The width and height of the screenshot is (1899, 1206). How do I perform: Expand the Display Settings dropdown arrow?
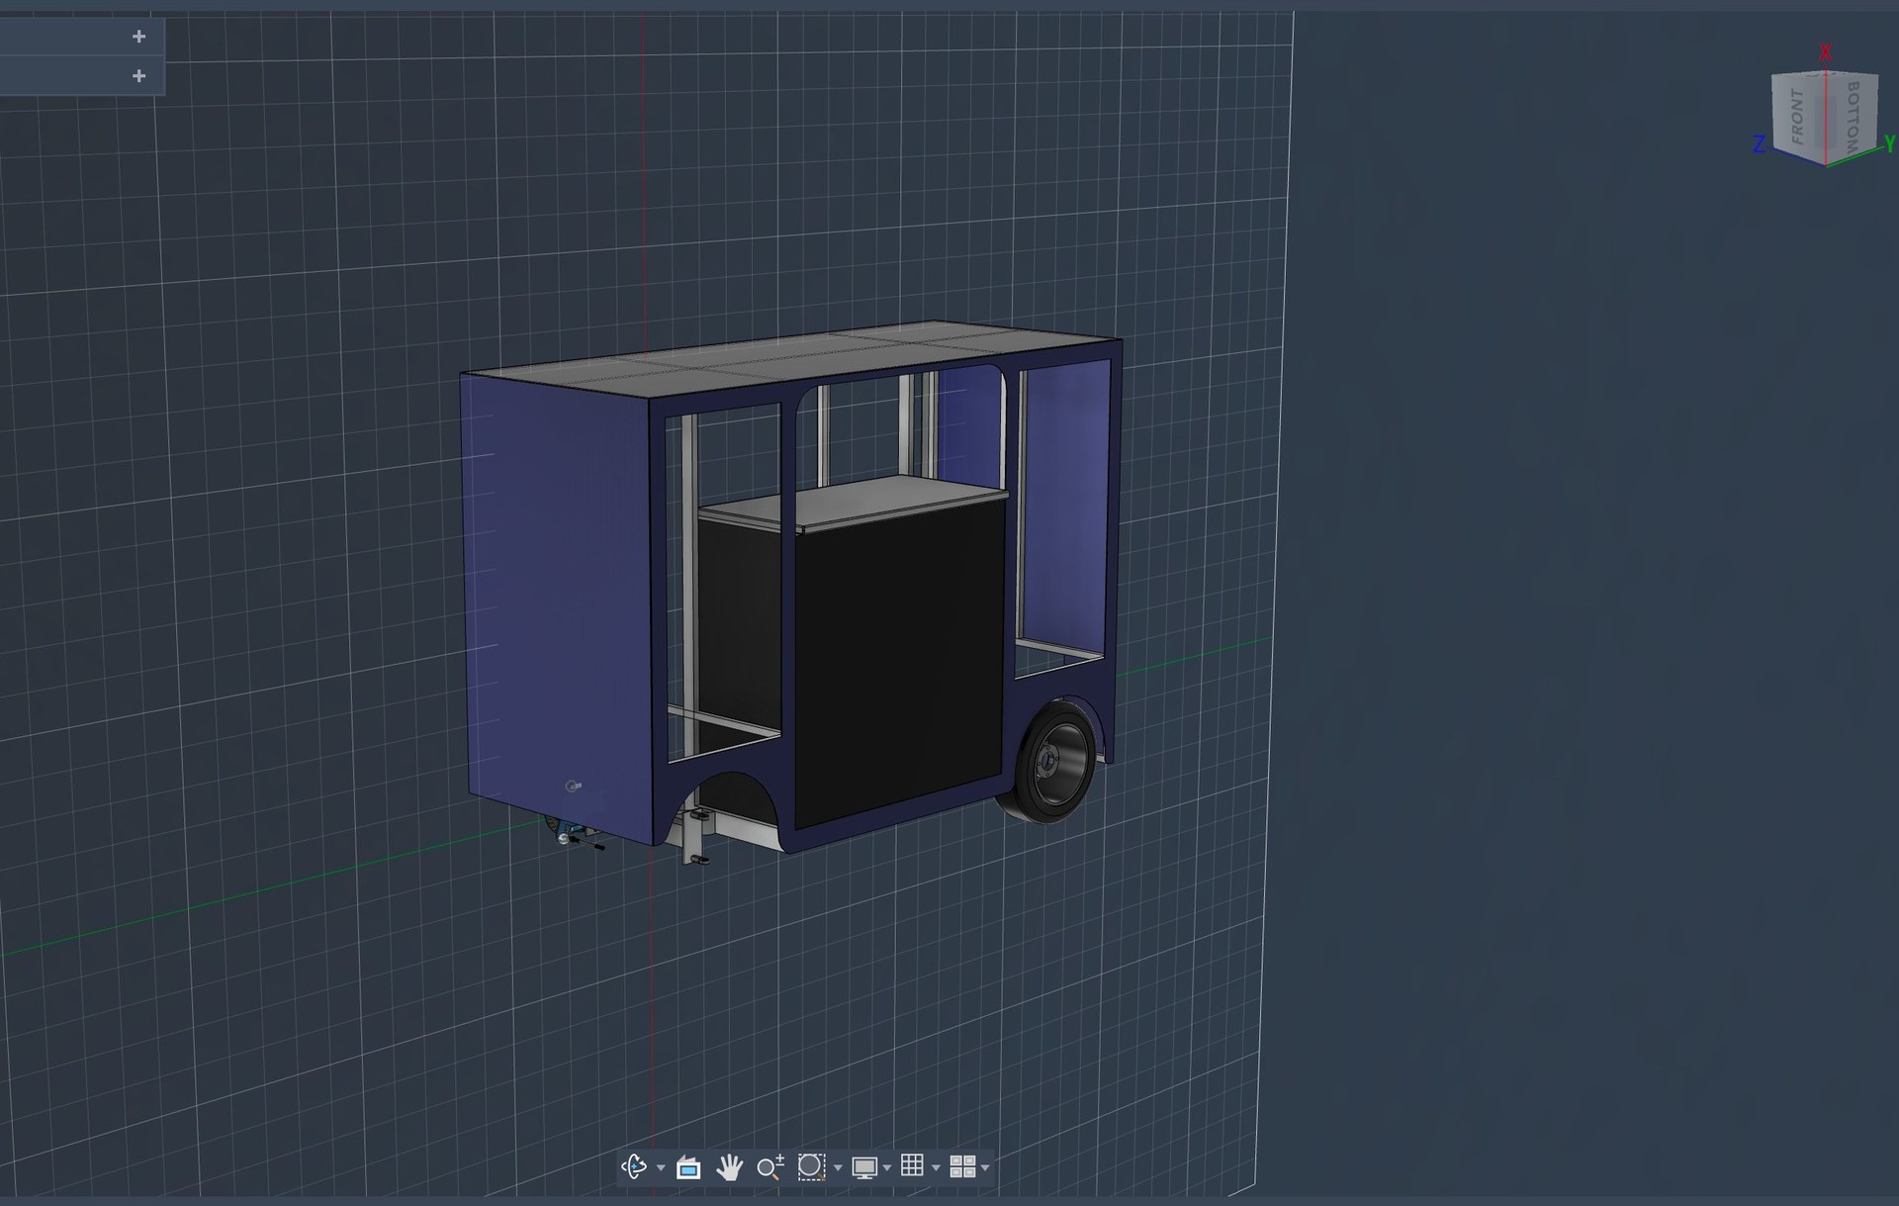pos(887,1168)
